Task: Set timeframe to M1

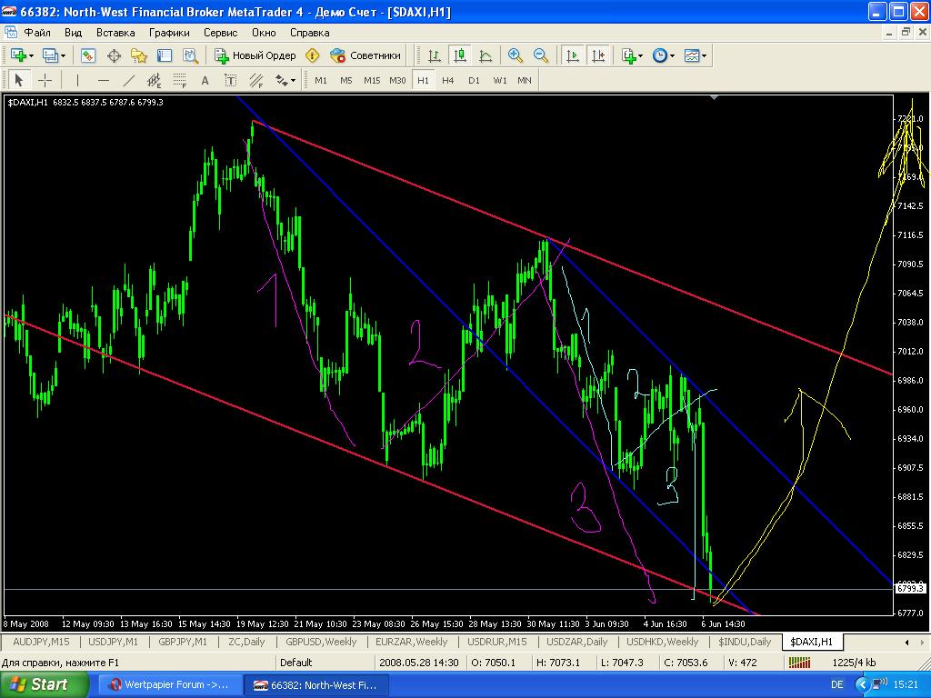Action: coord(321,80)
